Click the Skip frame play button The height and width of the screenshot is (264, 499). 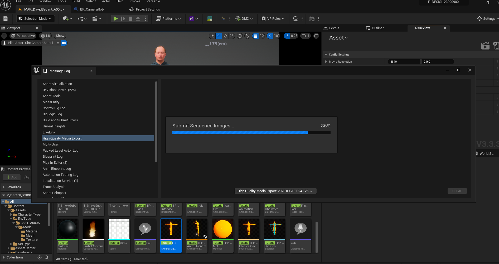point(123,19)
